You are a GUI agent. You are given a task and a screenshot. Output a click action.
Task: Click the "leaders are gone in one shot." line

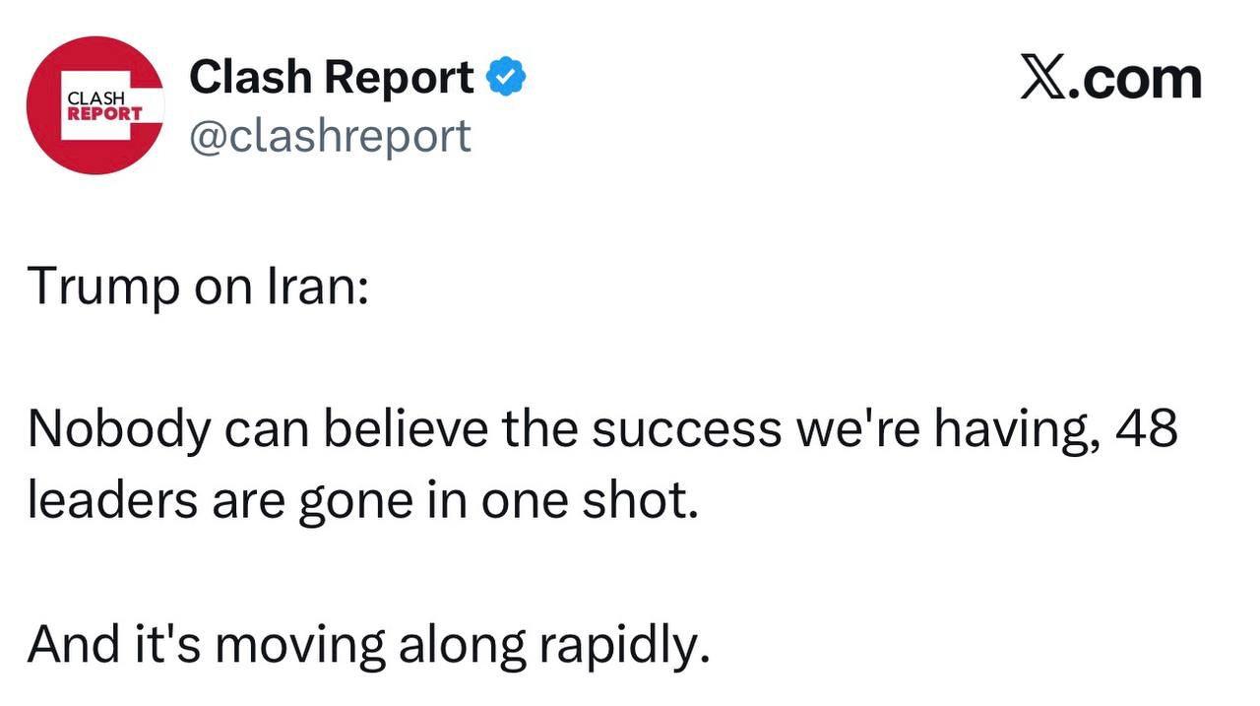coord(362,501)
